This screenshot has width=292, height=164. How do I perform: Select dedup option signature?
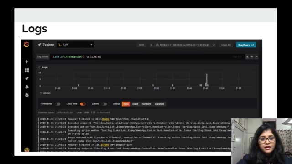pyautogui.click(x=160, y=104)
